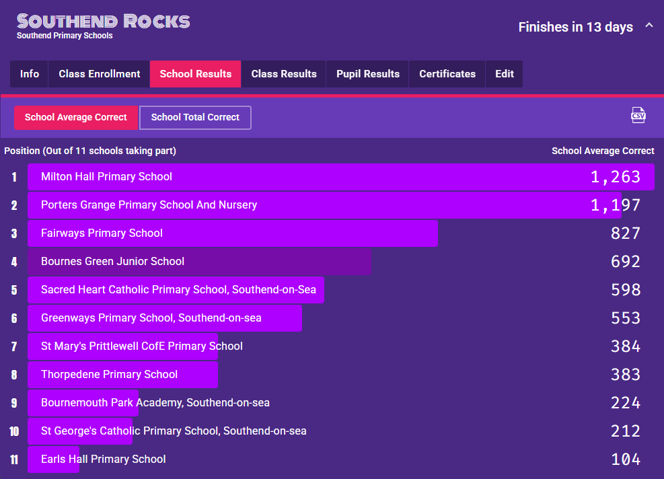Click the score value 384
The width and height of the screenshot is (664, 479).
pyautogui.click(x=626, y=346)
